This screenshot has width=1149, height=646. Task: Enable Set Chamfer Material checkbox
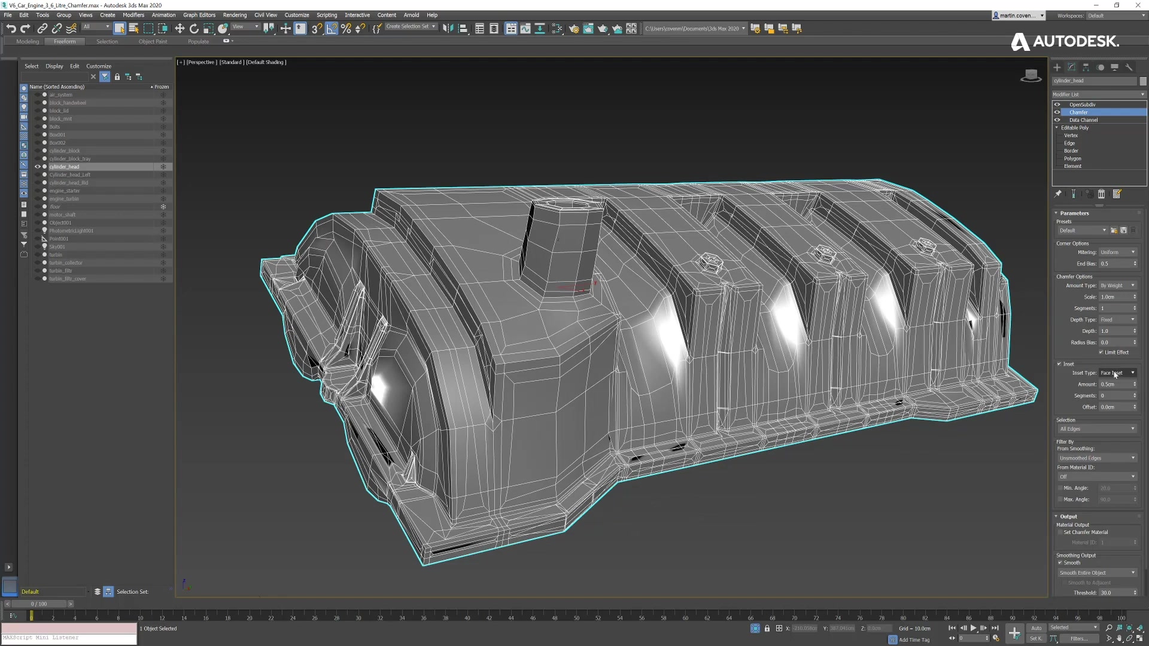pos(1060,532)
